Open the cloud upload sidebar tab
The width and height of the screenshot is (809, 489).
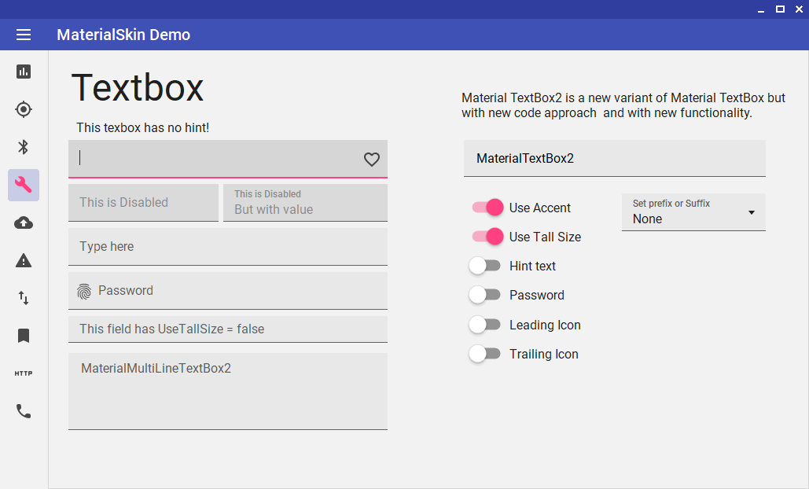pyautogui.click(x=24, y=222)
